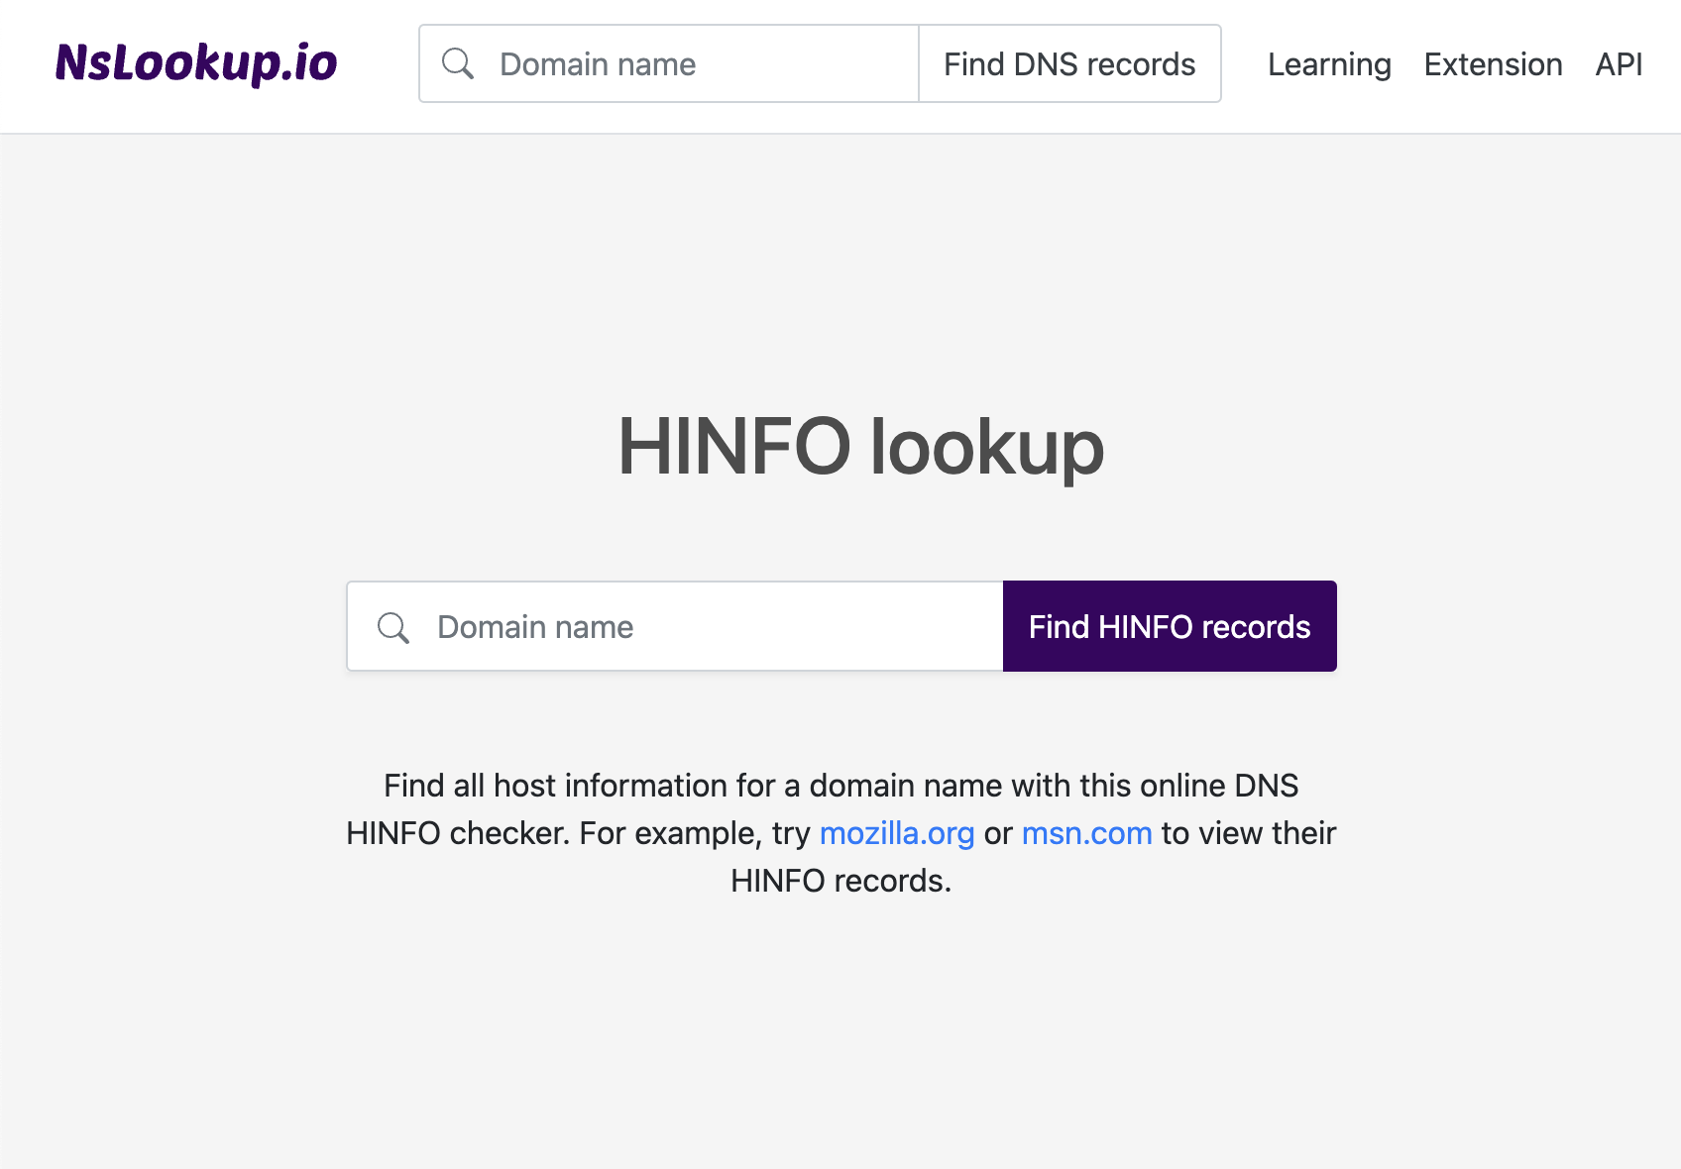The width and height of the screenshot is (1681, 1169).
Task: Click the NsLookup.io wordmark to go home
Action: pyautogui.click(x=196, y=63)
